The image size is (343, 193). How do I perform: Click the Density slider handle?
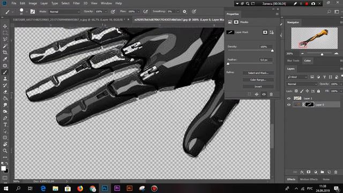[x=272, y=50]
